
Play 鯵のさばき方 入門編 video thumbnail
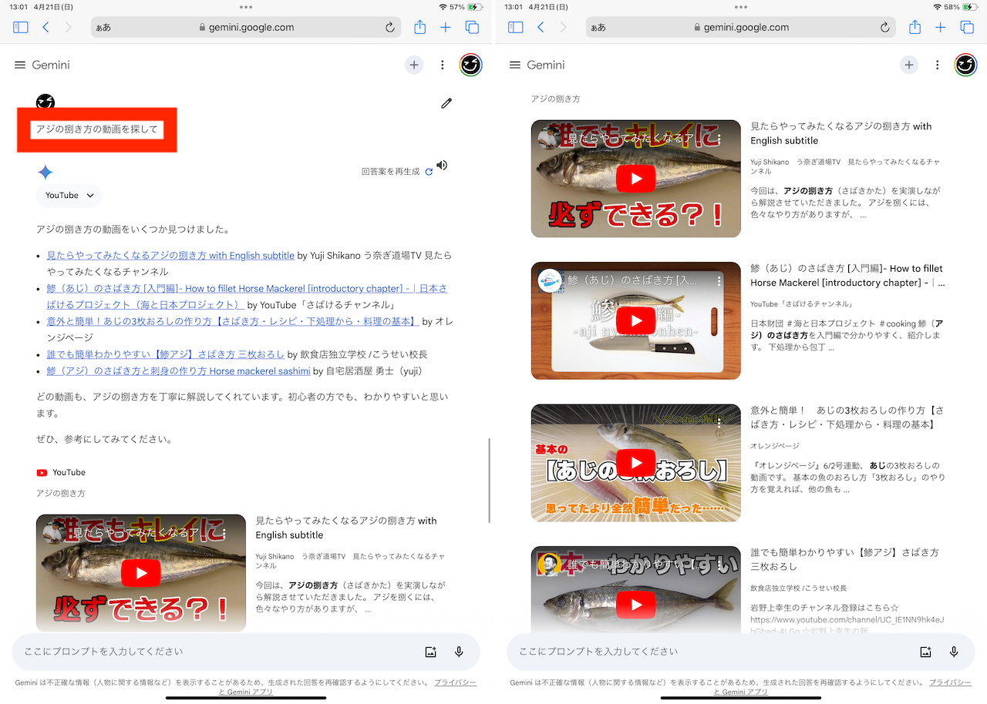pos(636,320)
